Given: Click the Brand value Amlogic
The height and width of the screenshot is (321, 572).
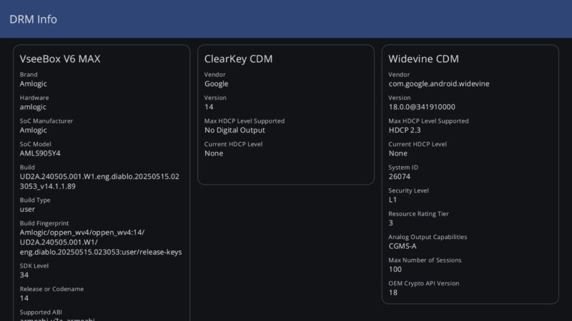Looking at the screenshot, I should (33, 84).
